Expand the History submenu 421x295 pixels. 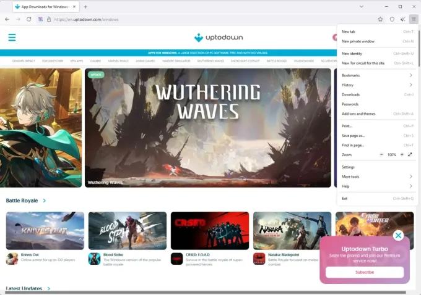tap(376, 85)
